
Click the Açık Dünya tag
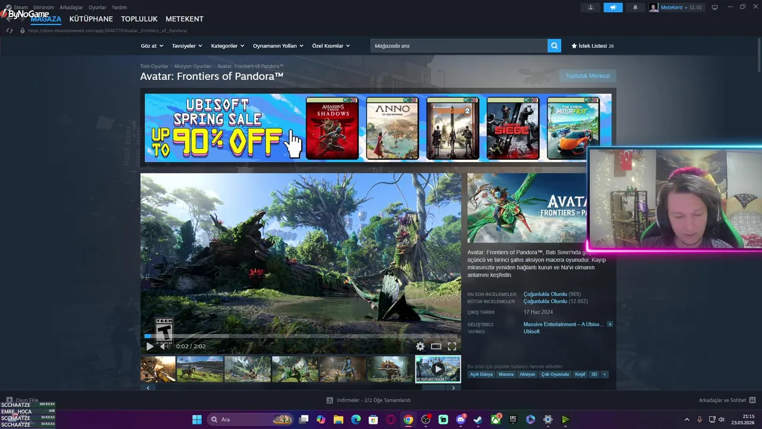[482, 374]
